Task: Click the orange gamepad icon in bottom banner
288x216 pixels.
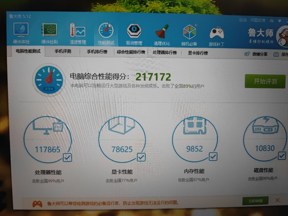Action: (x=37, y=204)
